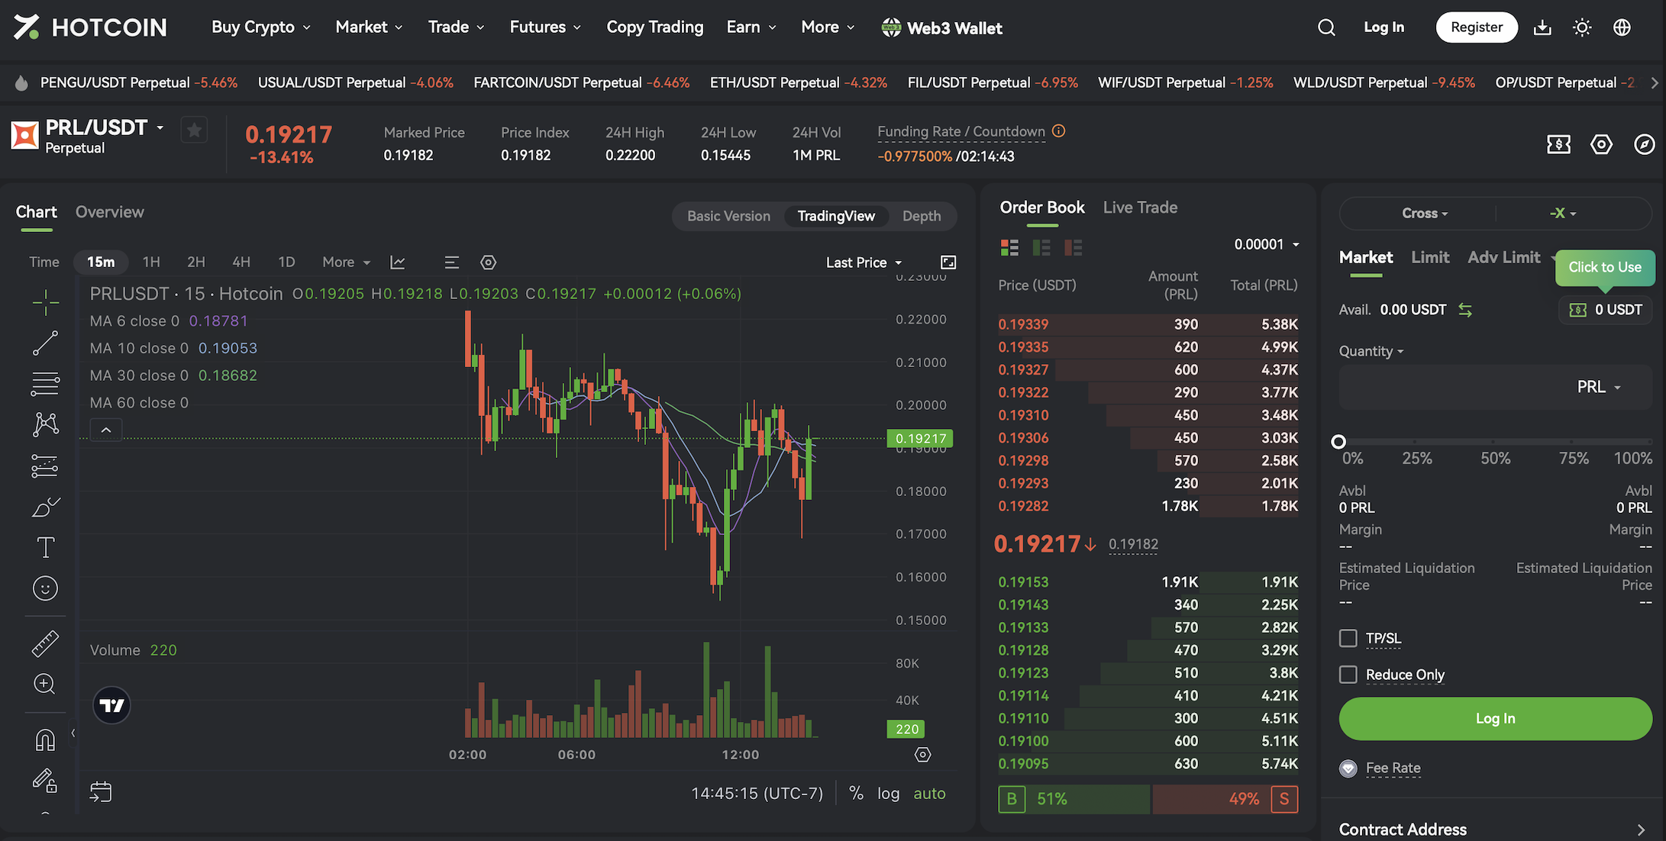Expand the PRL/USDT pair dropdown
1666x841 pixels.
pos(160,127)
